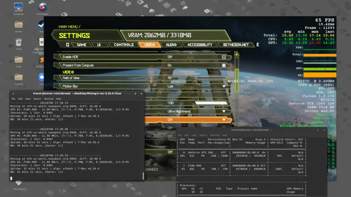This screenshot has height=197, width=351.
Task: Switch to the UI settings tab
Action: [99, 45]
